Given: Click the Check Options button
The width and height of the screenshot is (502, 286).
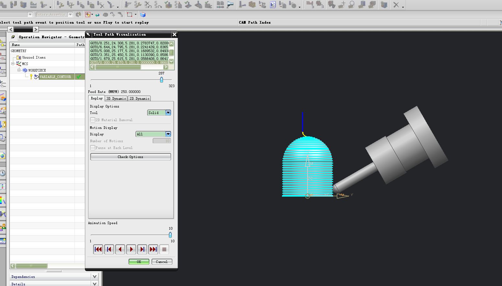Looking at the screenshot, I should (x=131, y=157).
